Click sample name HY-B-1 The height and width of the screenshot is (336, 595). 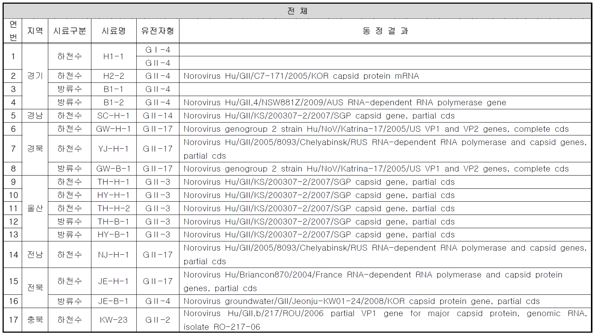113,234
